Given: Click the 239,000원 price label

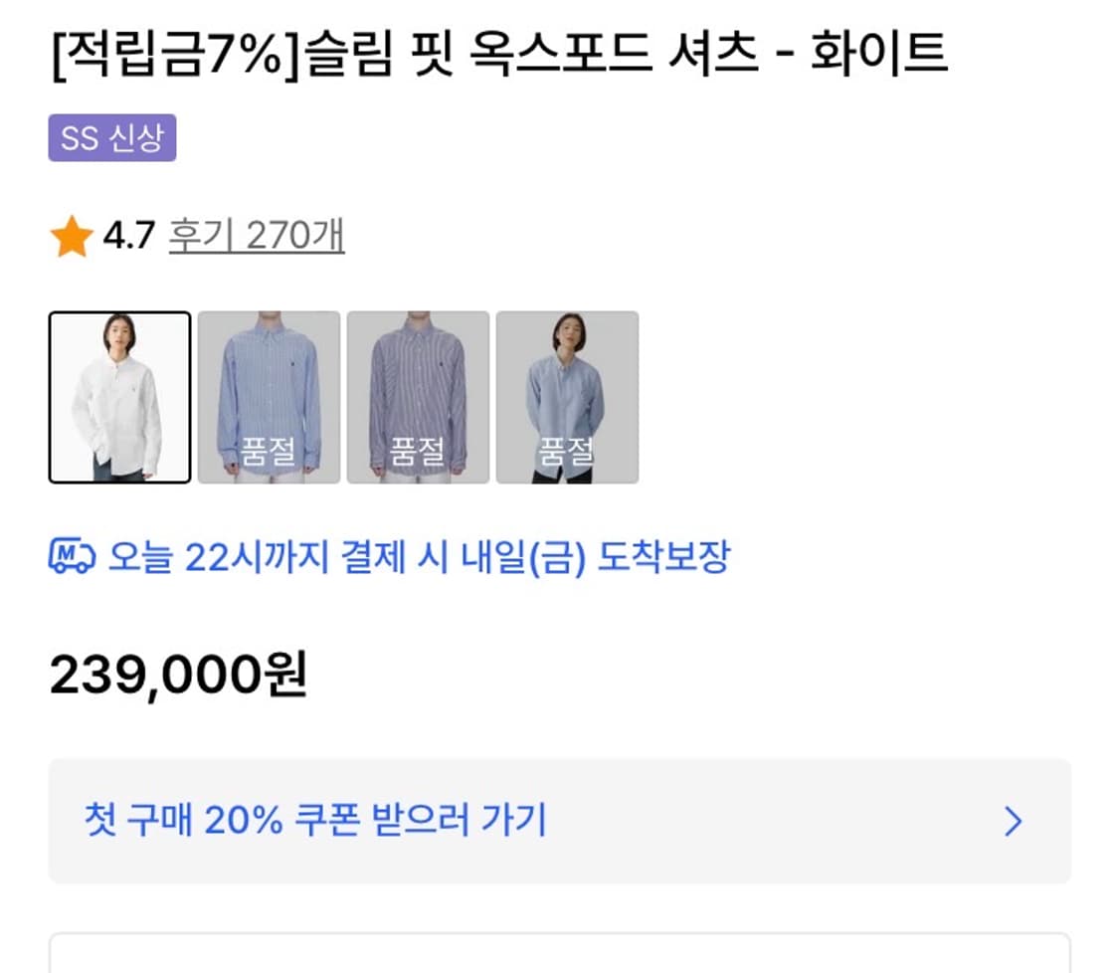Looking at the screenshot, I should [x=179, y=674].
